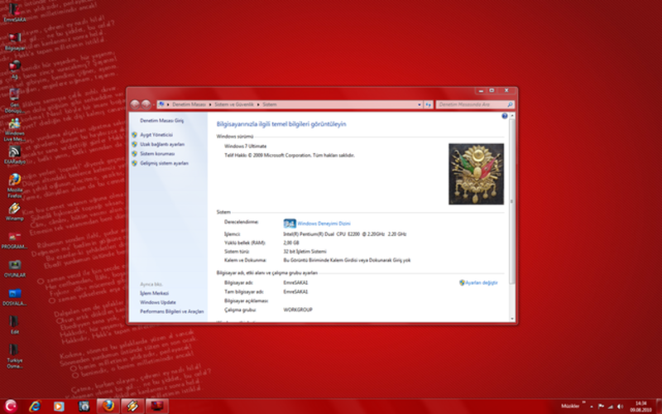Open the EmreSAKA desktop folder icon

(14, 12)
